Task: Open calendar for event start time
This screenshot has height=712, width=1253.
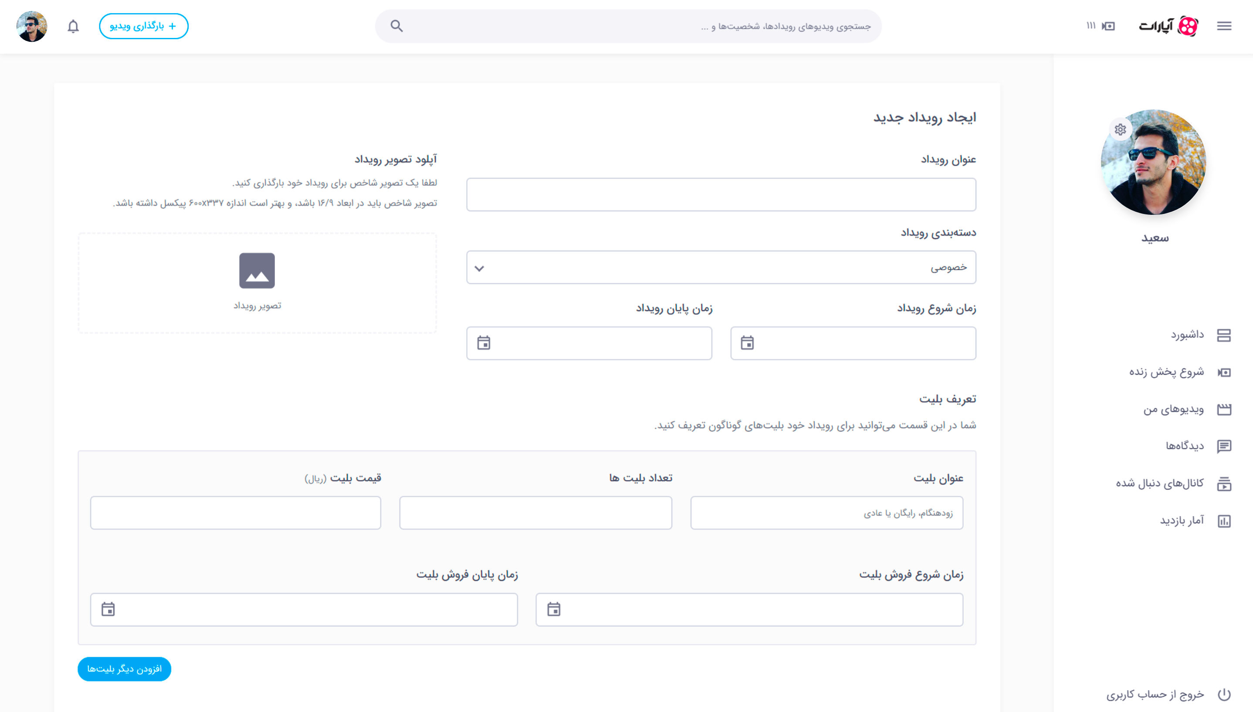Action: tap(747, 343)
